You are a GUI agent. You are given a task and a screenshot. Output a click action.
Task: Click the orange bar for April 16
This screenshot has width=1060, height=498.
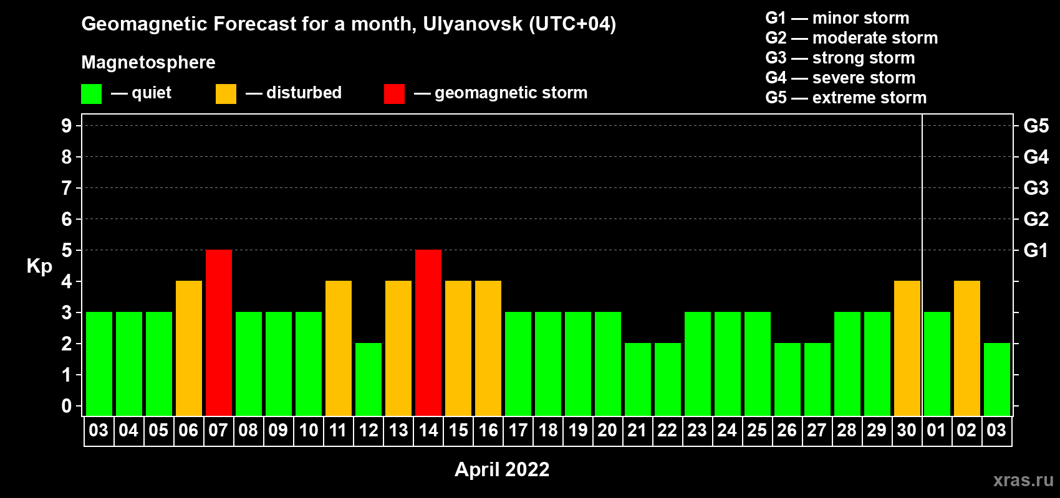488,349
